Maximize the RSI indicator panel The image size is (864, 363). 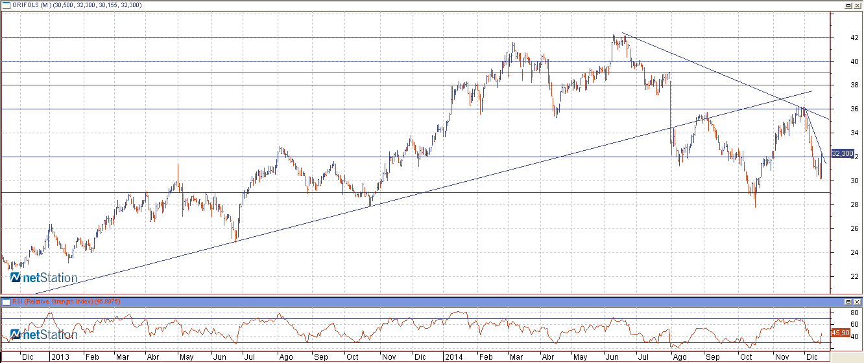(x=848, y=302)
